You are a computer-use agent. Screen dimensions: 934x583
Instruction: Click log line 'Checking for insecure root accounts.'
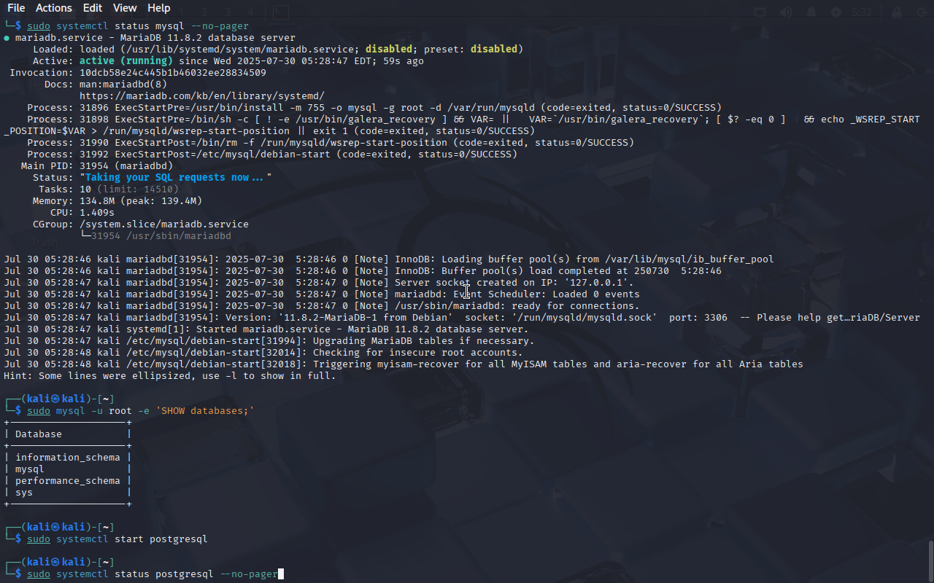(x=418, y=353)
